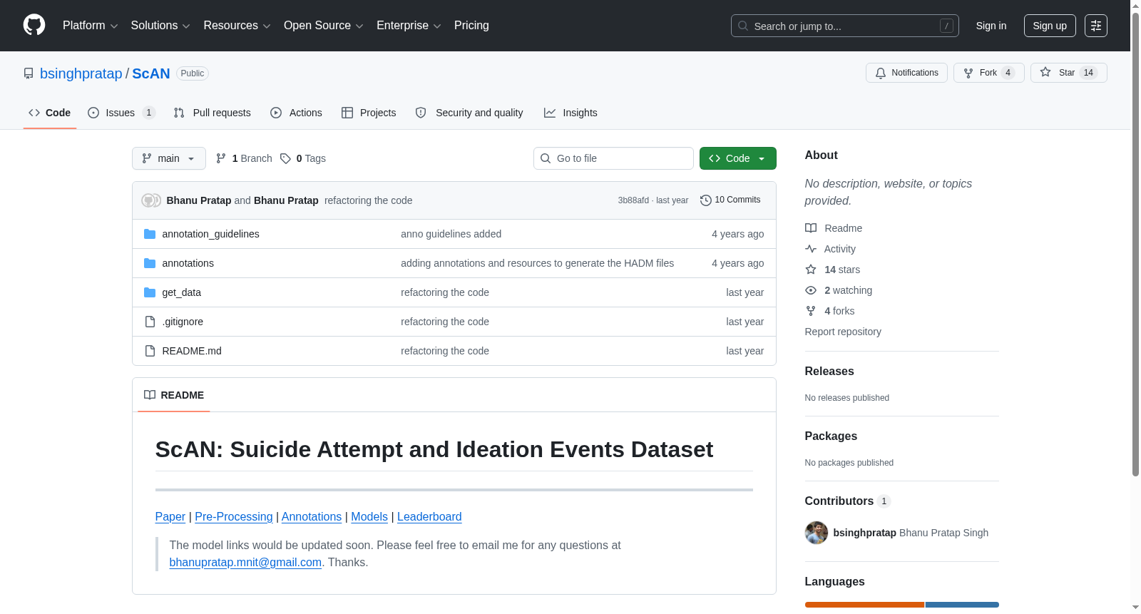Click the tag icon next to 0 Tags
The height and width of the screenshot is (614, 1141).
point(285,158)
